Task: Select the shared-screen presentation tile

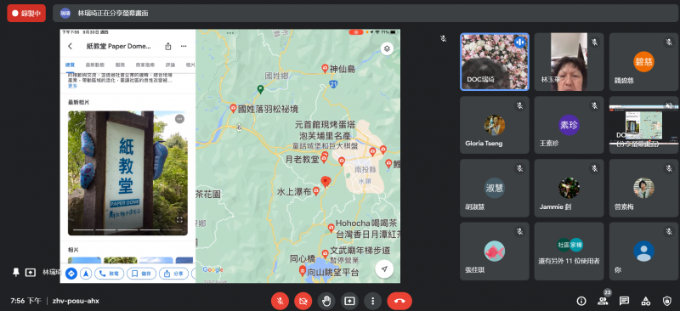Action: pos(643,125)
